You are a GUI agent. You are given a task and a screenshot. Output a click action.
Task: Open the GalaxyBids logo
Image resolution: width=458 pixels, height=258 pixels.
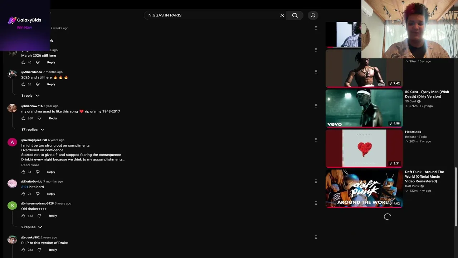[25, 20]
